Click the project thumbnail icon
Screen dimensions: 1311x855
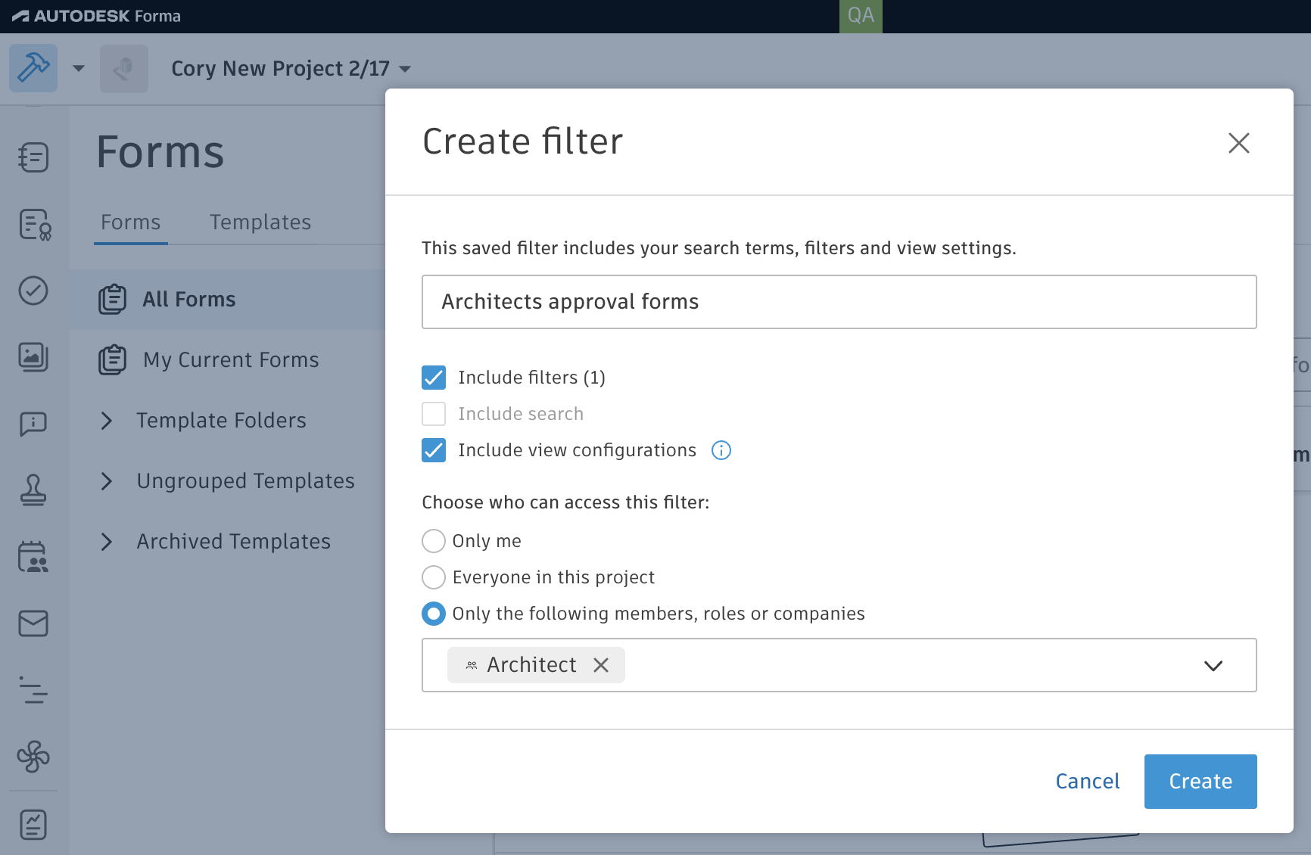click(x=124, y=69)
